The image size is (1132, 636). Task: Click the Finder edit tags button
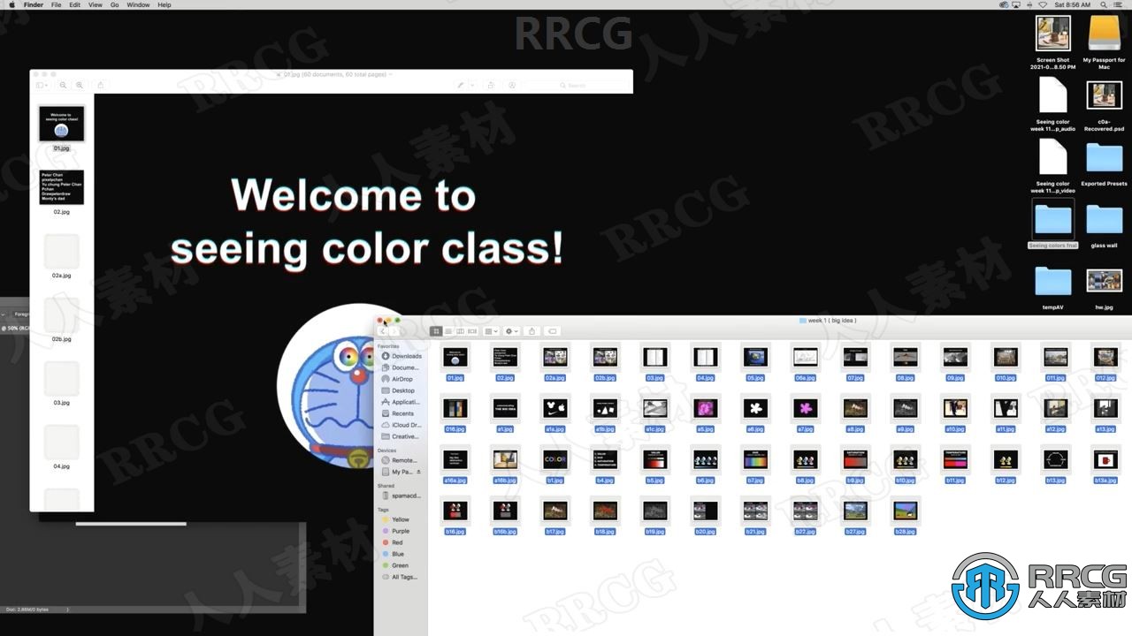coord(553,331)
